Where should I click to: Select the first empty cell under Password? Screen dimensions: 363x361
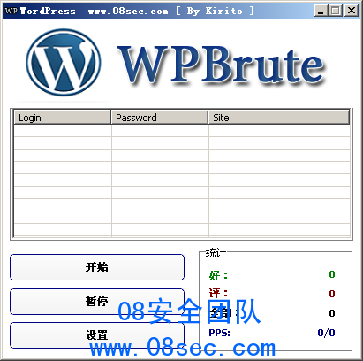pyautogui.click(x=160, y=131)
